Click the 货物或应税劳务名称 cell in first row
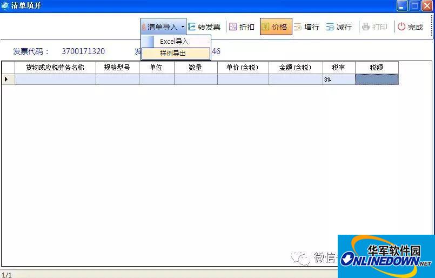The height and width of the screenshot is (278, 435). [55, 80]
